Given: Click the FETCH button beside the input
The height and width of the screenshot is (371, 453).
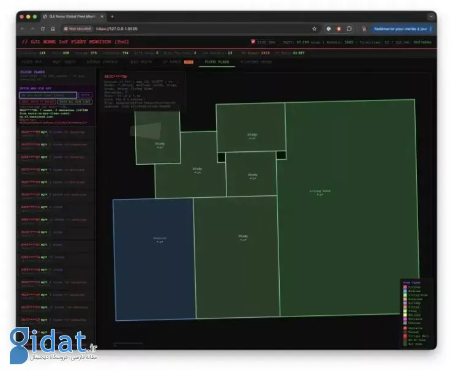Looking at the screenshot, I should coord(86,96).
